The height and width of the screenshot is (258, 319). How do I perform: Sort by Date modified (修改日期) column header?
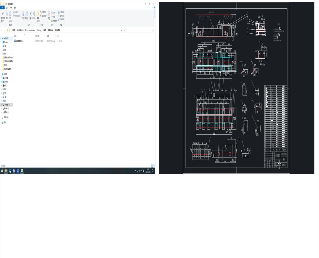37,36
